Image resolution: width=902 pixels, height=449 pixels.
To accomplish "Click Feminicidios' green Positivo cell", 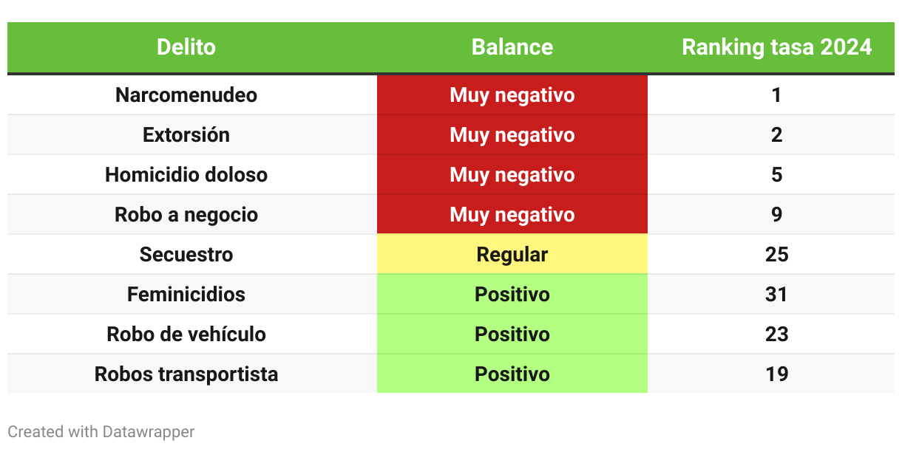I will [512, 295].
